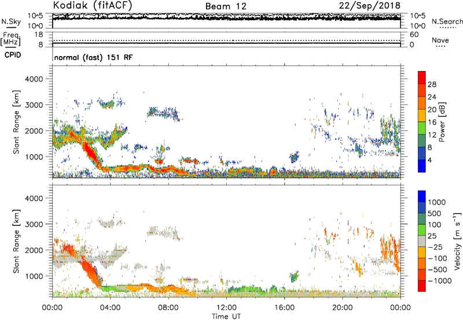Click the plot title 'Kodiak (fitACF)'

coord(93,5)
